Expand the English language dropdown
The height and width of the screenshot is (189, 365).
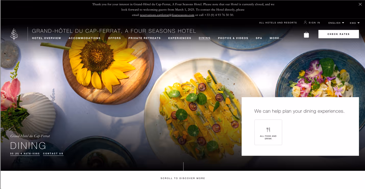336,23
